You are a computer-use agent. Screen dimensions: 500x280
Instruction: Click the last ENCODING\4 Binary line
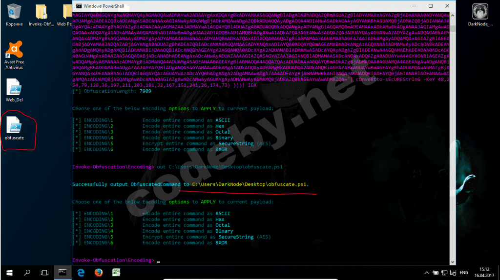coord(153,231)
